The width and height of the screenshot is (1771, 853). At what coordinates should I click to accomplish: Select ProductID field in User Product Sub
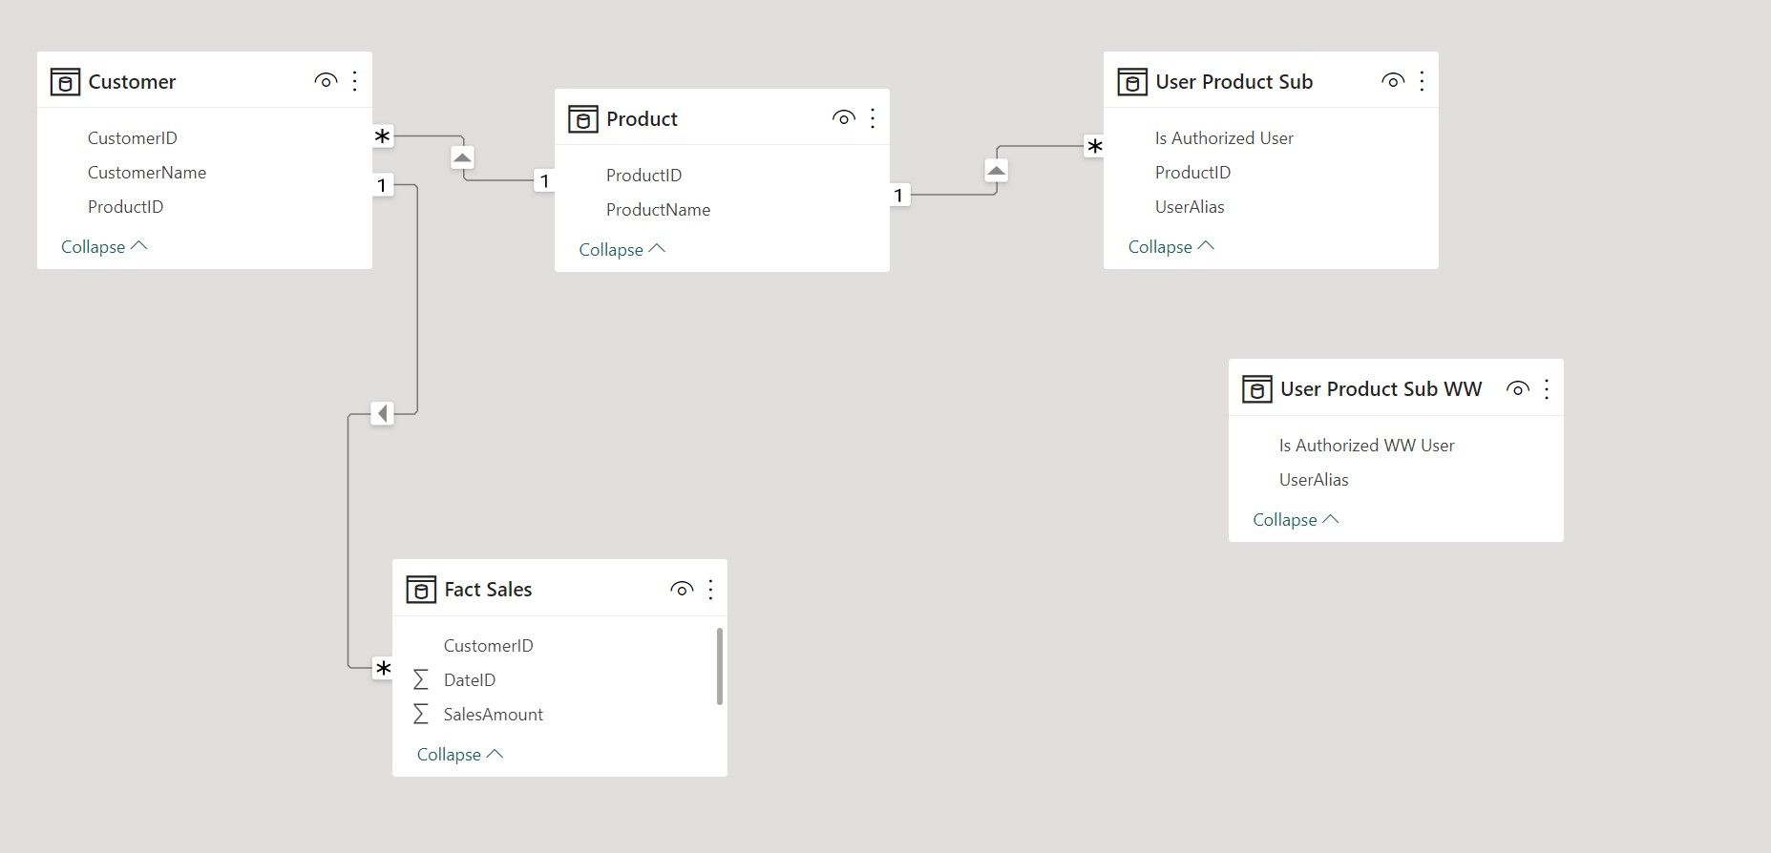point(1192,173)
